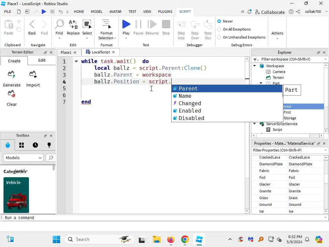Open Toolbox Recent clock icon
Screen dimensions: 329x247
point(35,145)
